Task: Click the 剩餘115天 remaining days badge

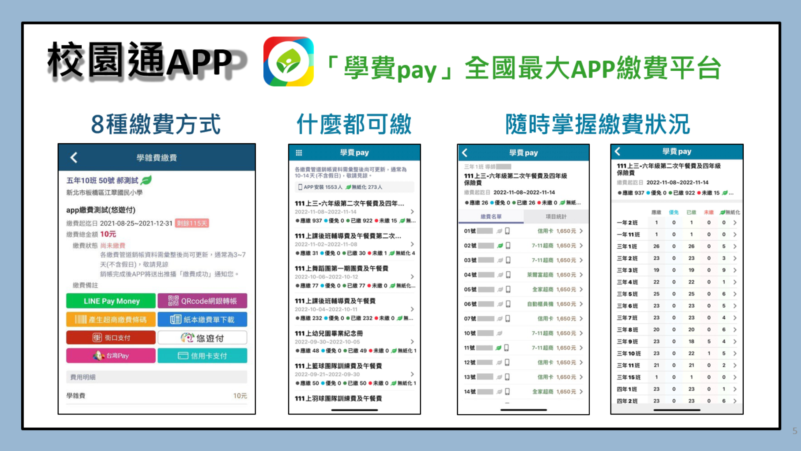Action: pos(192,223)
